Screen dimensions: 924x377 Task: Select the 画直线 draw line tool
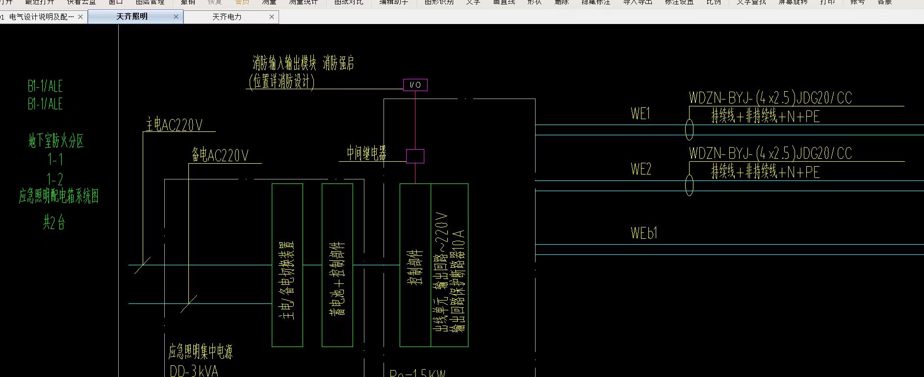click(504, 2)
